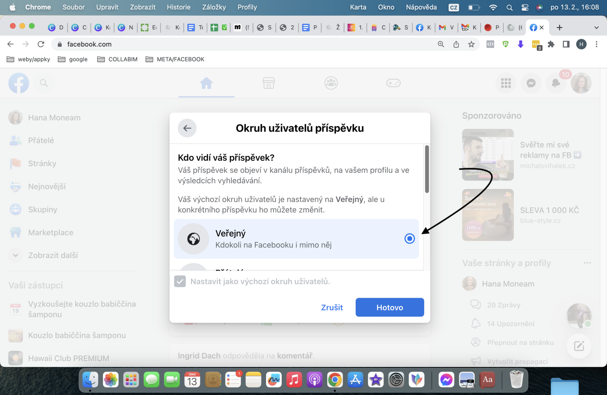The width and height of the screenshot is (607, 395).
Task: Open the Historie menu
Action: coord(178,7)
